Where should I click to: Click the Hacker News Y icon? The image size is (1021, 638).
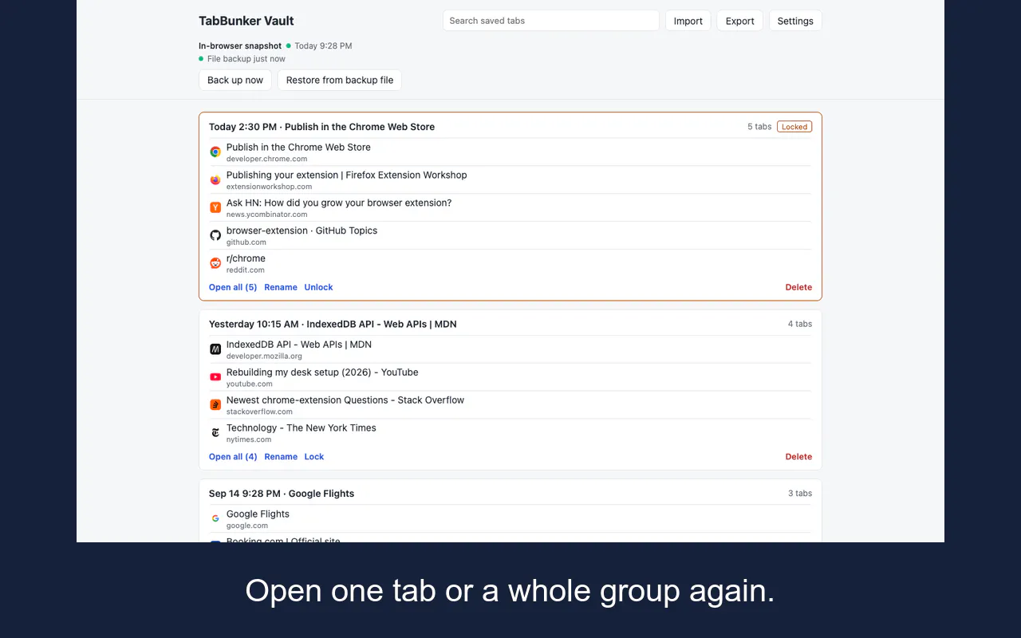[x=215, y=207]
